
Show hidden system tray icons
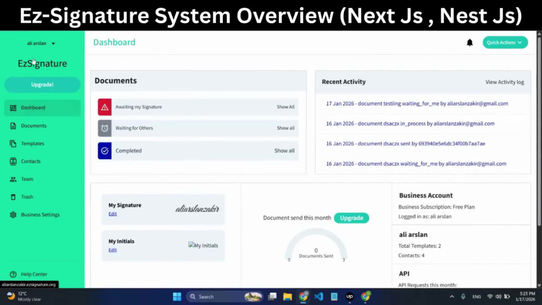(x=451, y=296)
